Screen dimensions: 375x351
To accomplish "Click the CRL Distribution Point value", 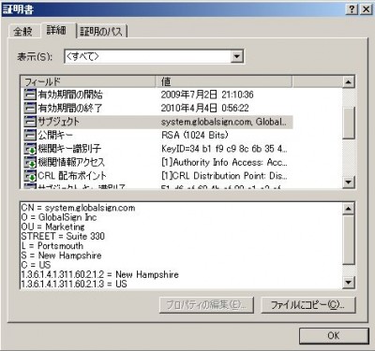I will pos(224,176).
